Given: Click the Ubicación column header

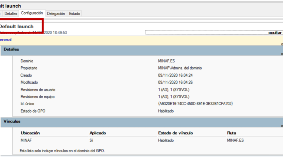Looking at the screenshot, I should 30,133.
